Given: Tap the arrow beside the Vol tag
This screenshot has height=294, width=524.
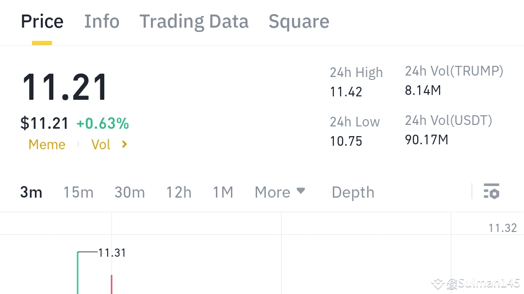Looking at the screenshot, I should click(x=125, y=144).
